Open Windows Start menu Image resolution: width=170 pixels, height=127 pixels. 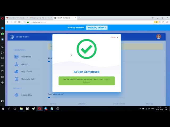click(3, 109)
